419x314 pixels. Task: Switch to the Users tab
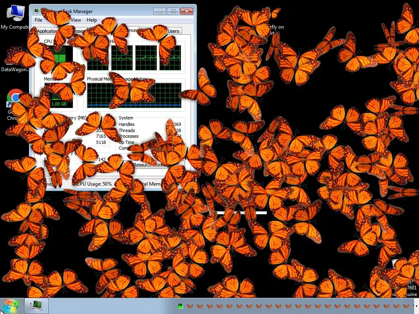click(173, 31)
